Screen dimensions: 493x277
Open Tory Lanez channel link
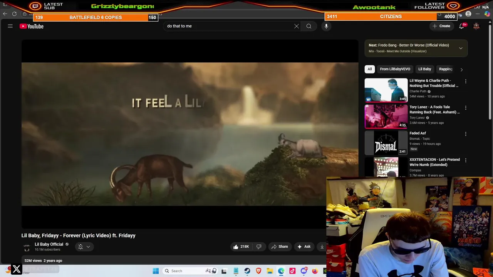pos(417,118)
